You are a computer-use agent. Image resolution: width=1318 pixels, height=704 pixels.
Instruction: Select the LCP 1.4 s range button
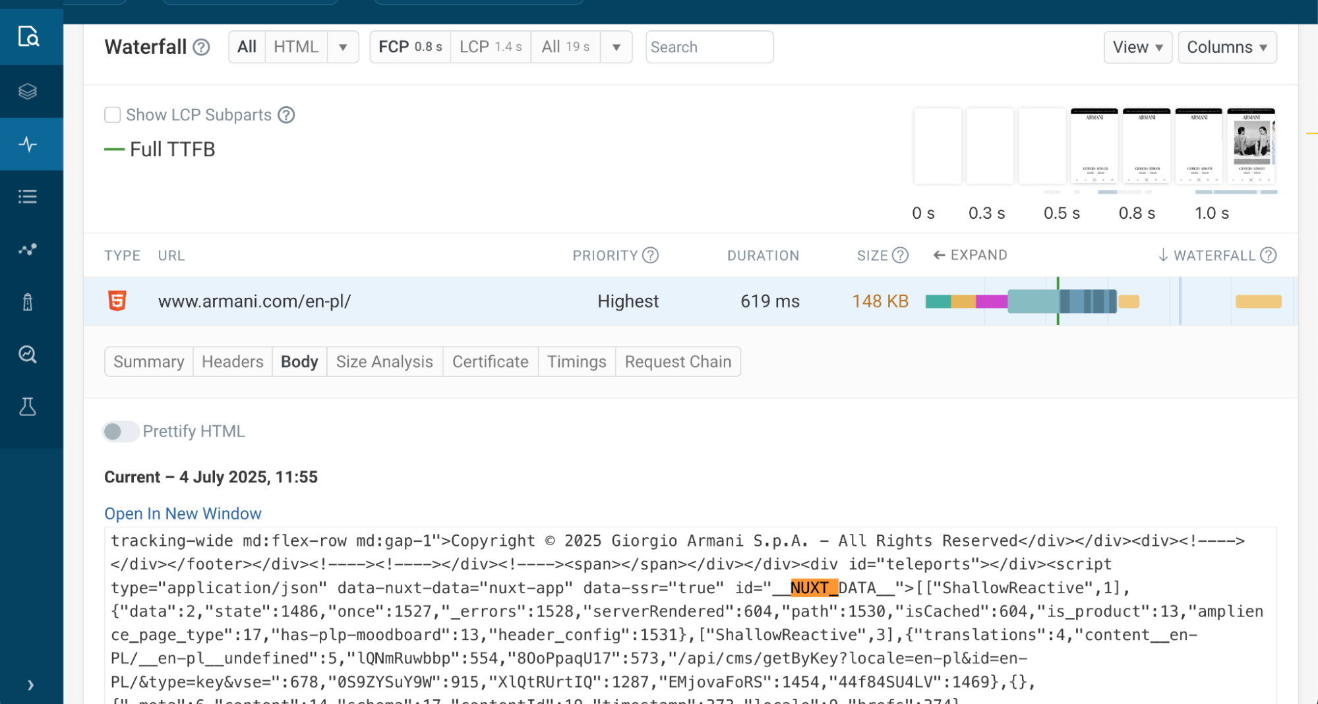pos(491,47)
